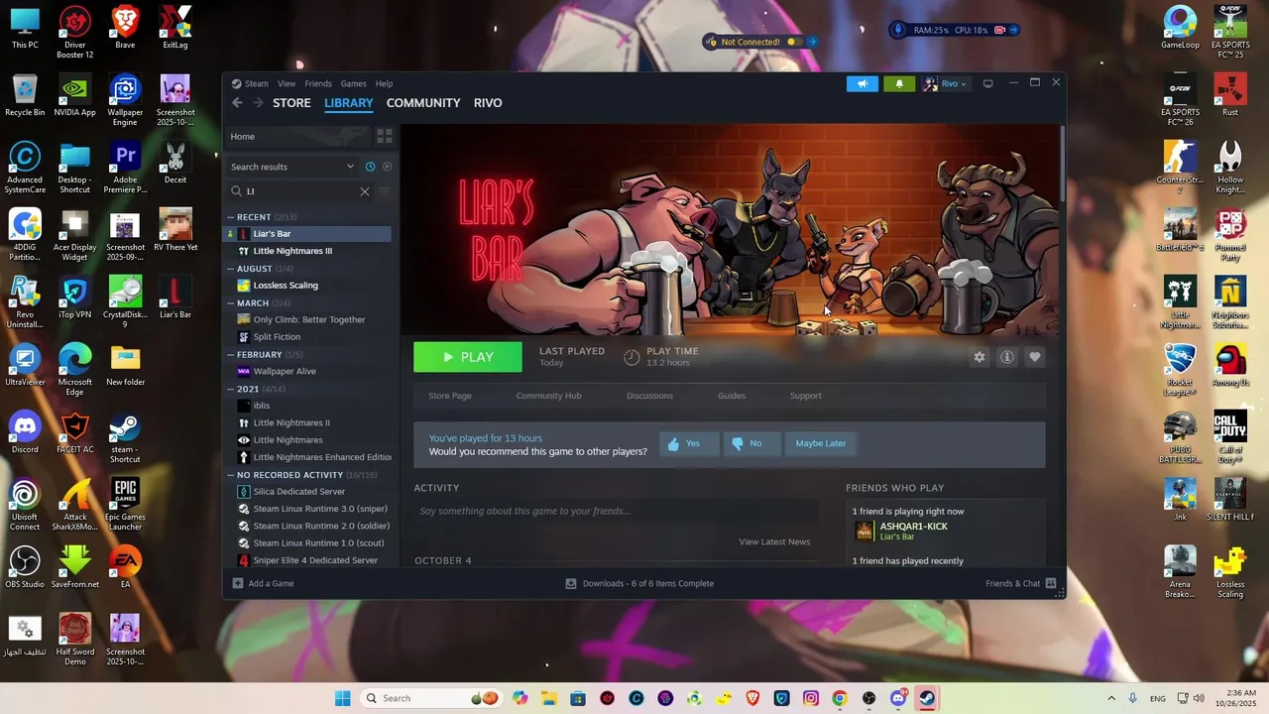Screen dimensions: 1269x714
Task: Open the View menu
Action: (287, 83)
